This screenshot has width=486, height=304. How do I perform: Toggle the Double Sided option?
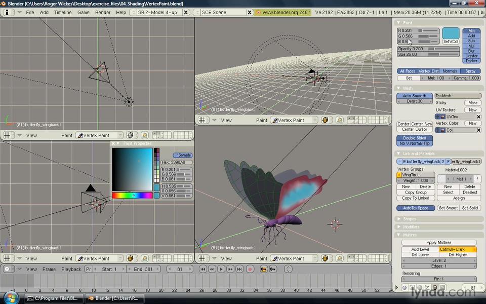pos(415,138)
